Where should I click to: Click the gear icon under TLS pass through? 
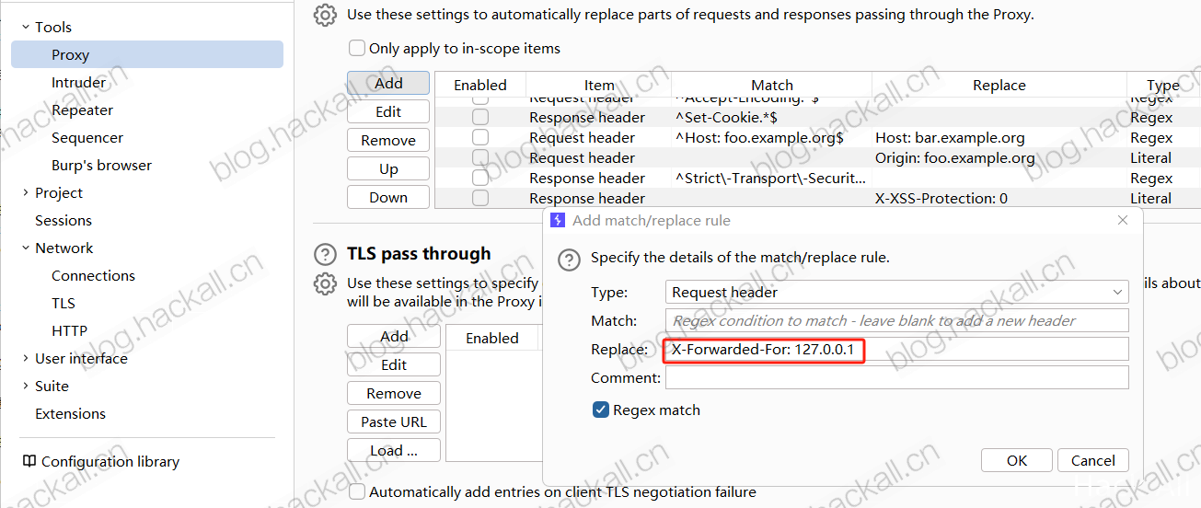coord(324,283)
